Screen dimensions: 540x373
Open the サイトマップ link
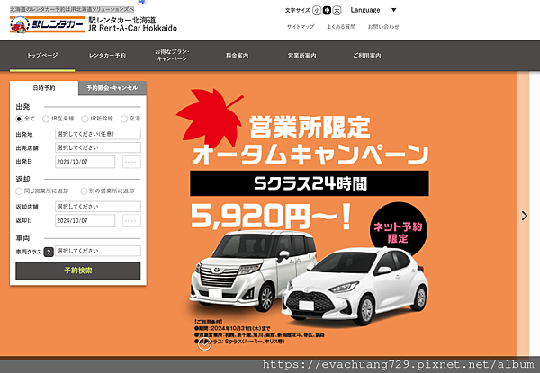[x=301, y=26]
